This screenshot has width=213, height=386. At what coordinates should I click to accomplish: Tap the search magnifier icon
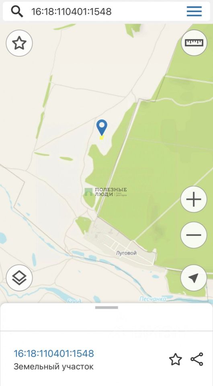coord(17,11)
